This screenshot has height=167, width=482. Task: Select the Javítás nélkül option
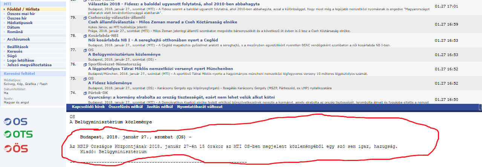160,107
